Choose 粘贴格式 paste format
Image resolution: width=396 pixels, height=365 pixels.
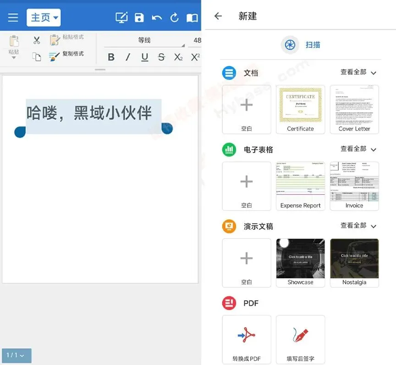(66, 39)
